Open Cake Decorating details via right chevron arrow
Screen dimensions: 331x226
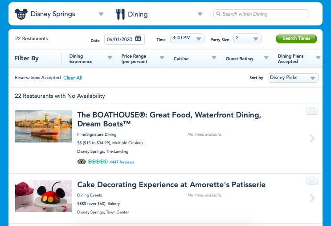(312, 198)
